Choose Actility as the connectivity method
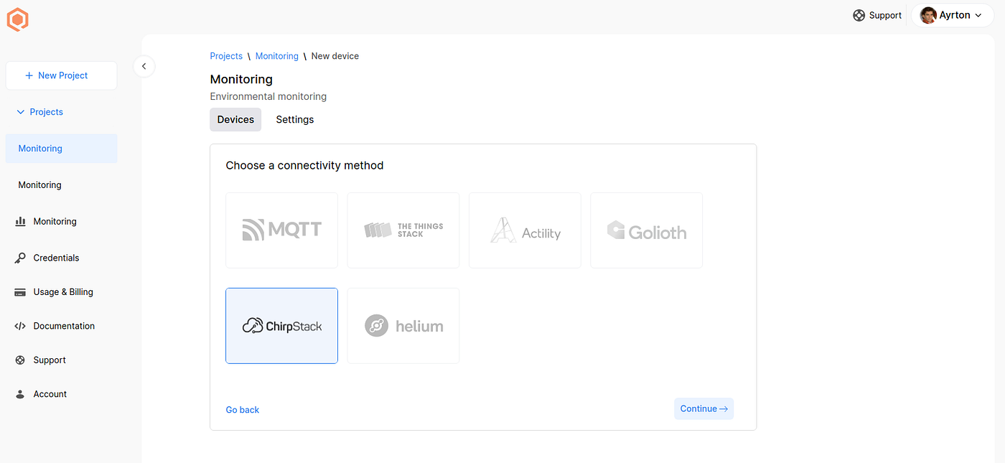Viewport: 1005px width, 463px height. point(525,230)
